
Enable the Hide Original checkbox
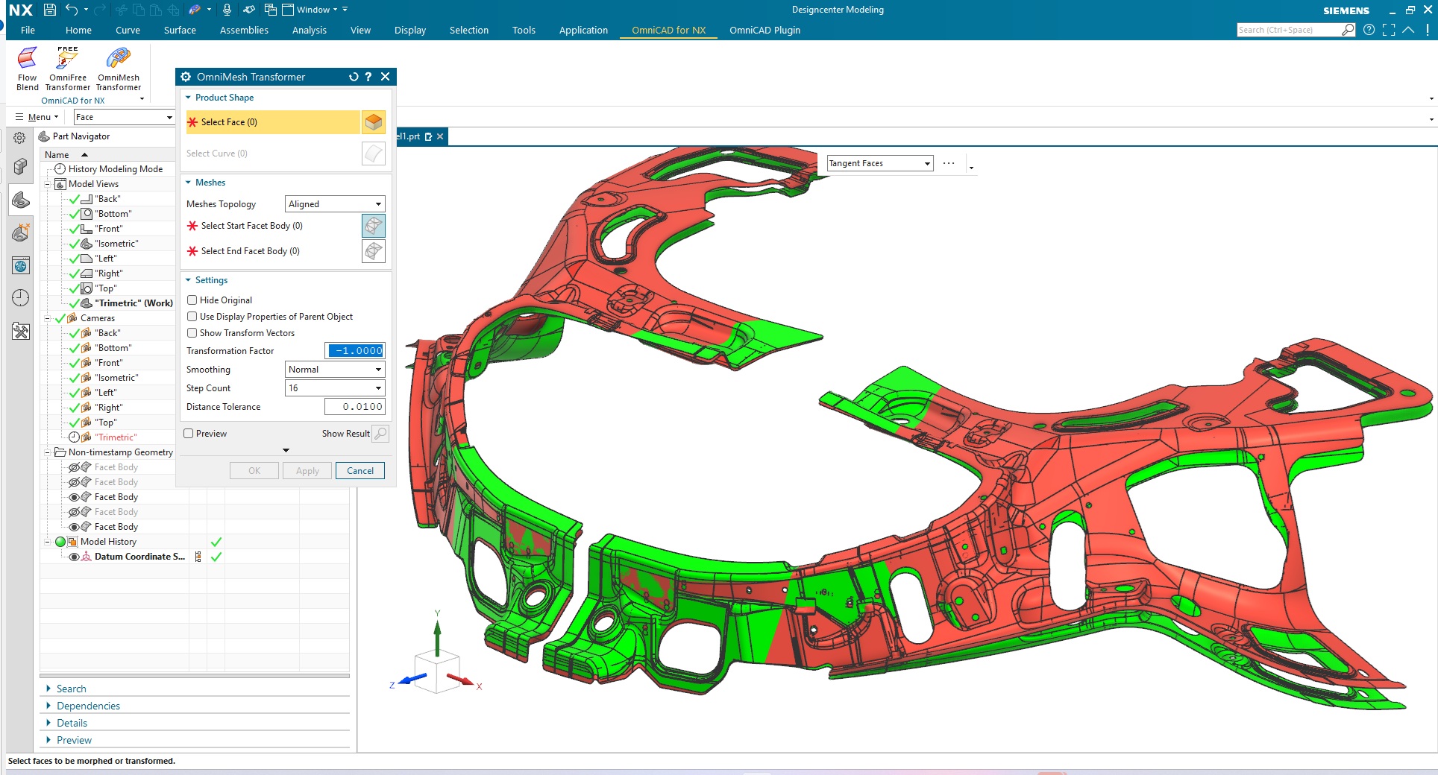[x=192, y=300]
